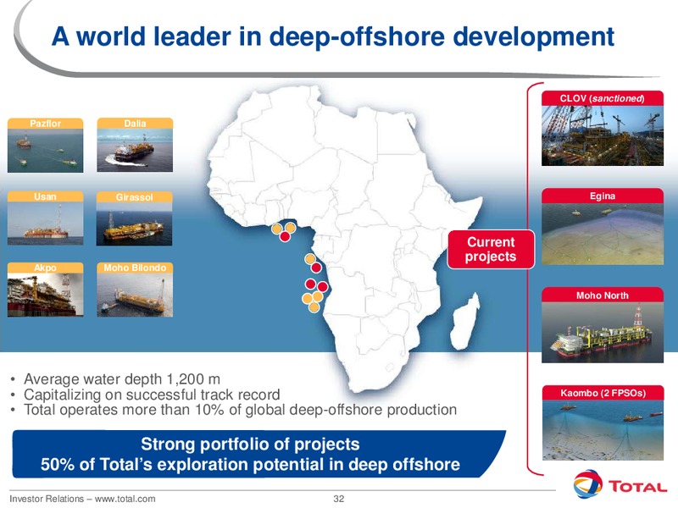Image resolution: width=678 pixels, height=508 pixels.
Task: Select the Pazflor orange label
Action: point(46,123)
